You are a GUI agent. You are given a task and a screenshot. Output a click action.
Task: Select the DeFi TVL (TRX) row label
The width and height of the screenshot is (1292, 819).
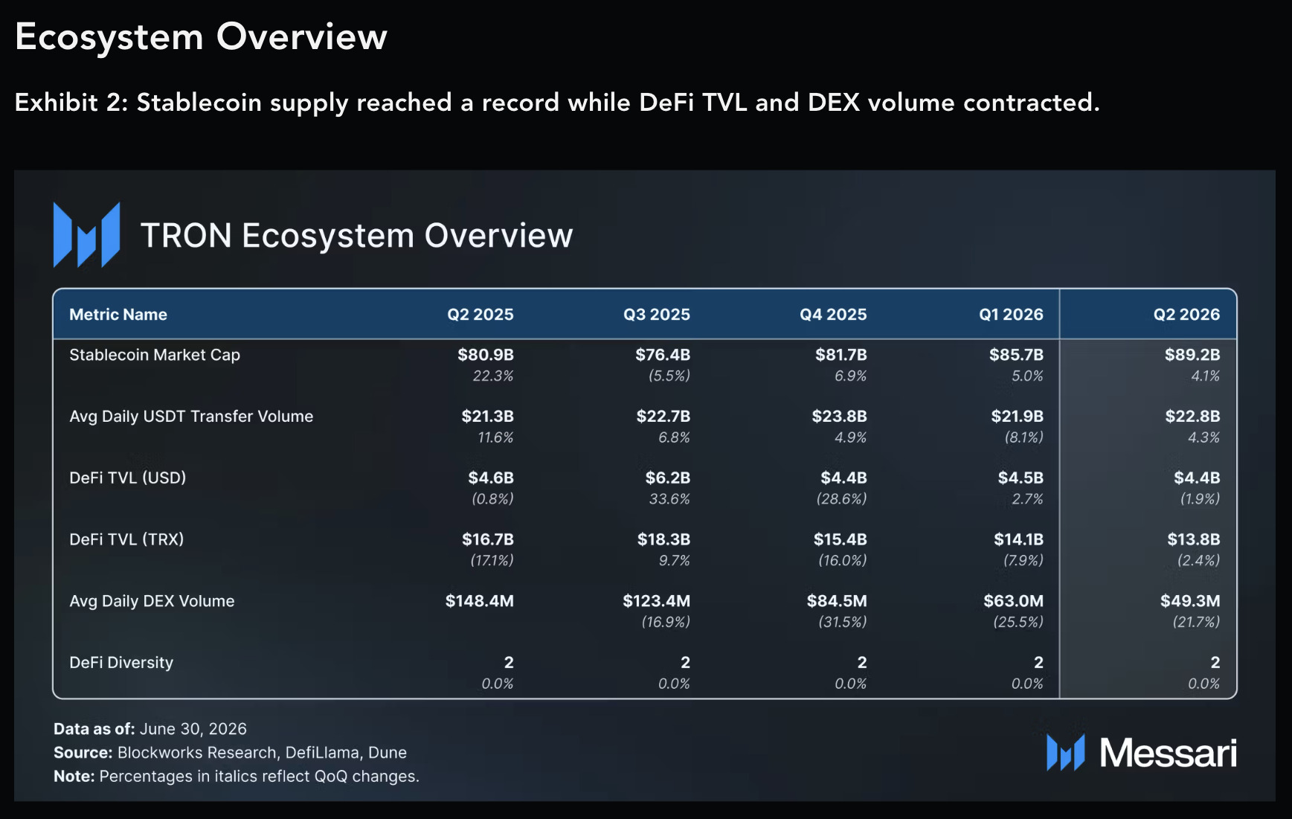(x=126, y=539)
